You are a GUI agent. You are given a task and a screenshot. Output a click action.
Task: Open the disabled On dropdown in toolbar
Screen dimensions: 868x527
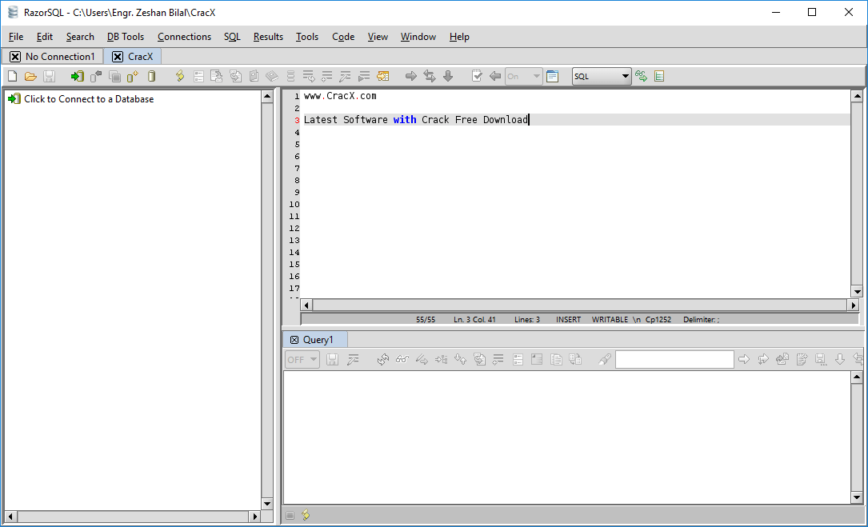click(x=523, y=77)
